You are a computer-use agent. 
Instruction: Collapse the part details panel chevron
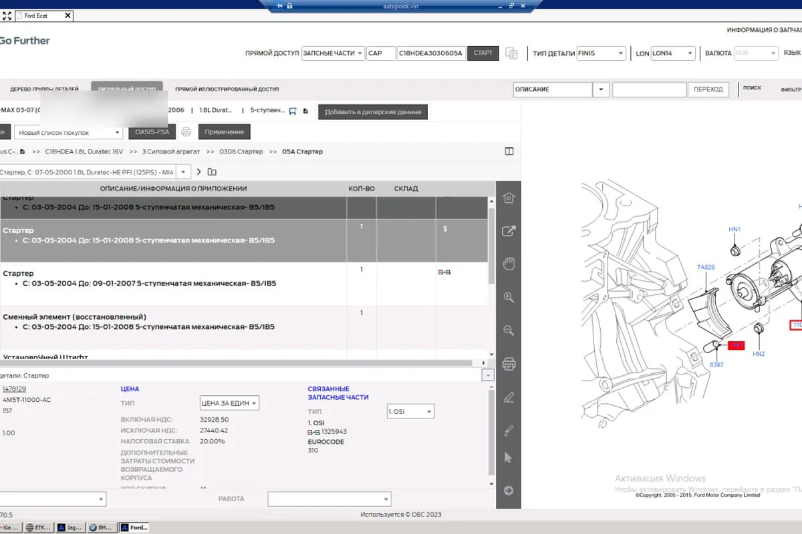(x=487, y=376)
